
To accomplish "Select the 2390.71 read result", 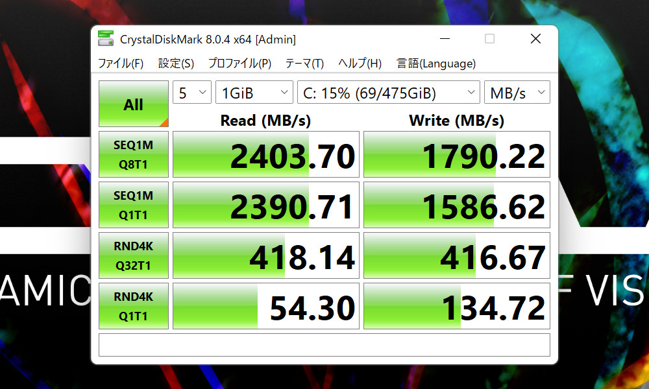I will (265, 205).
